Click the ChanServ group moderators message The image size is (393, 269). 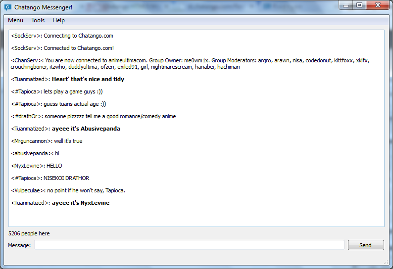point(190,64)
